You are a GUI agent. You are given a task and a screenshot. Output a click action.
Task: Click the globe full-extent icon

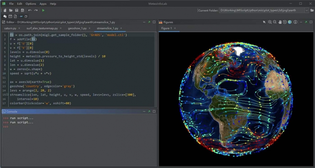click(290, 22)
